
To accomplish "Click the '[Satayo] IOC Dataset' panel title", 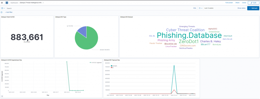I will tap(126, 17).
